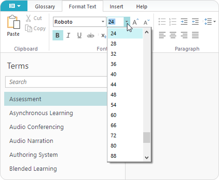Align text right
The image size is (219, 180).
coord(184,35)
